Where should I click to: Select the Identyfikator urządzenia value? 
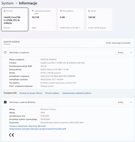(x=58, y=76)
